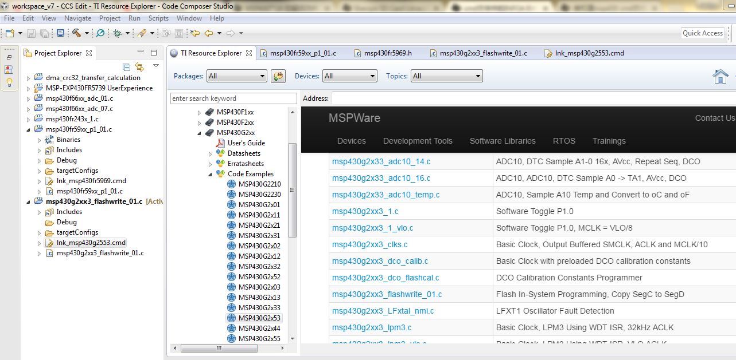Viewport: 736px width, 360px height.
Task: Open the Debug bug dropdown arrow
Action: tap(127, 33)
